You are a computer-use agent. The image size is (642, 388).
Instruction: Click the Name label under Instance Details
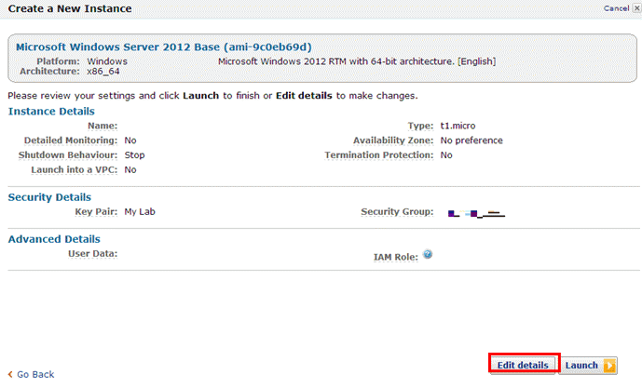point(102,126)
